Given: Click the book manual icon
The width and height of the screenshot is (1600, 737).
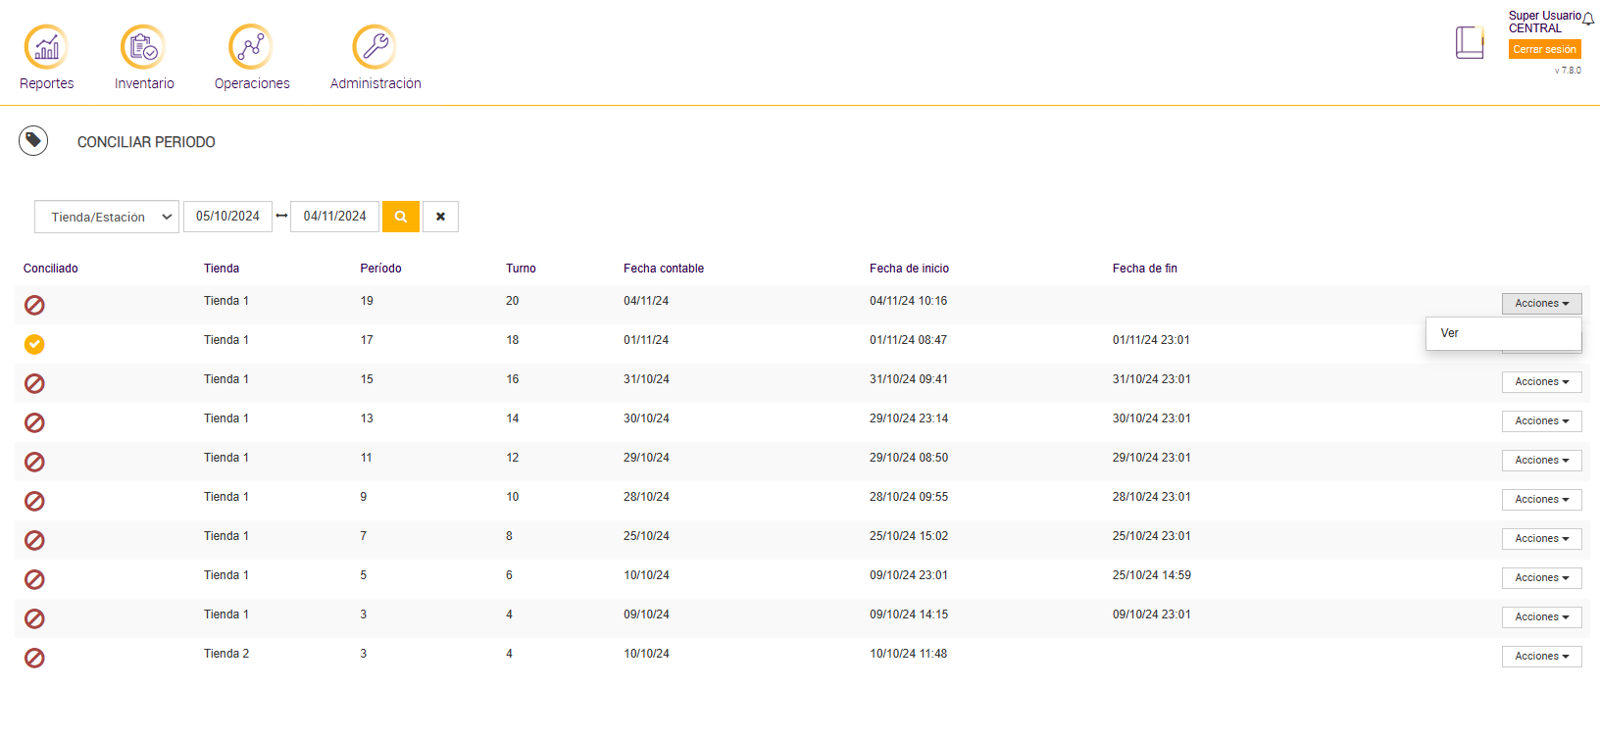Looking at the screenshot, I should (x=1469, y=42).
